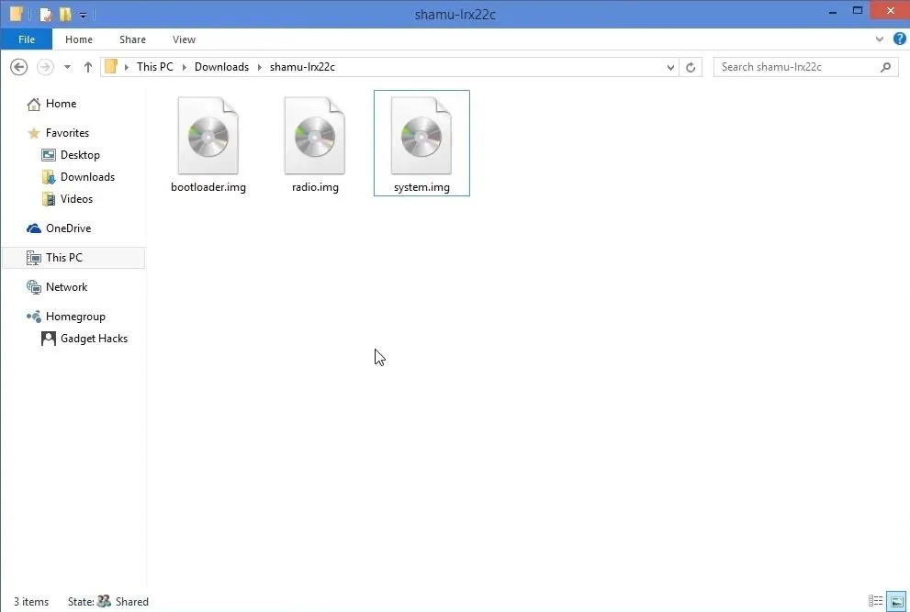The width and height of the screenshot is (910, 612).
Task: Expand the chevron before This PC in path
Action: [x=127, y=67]
